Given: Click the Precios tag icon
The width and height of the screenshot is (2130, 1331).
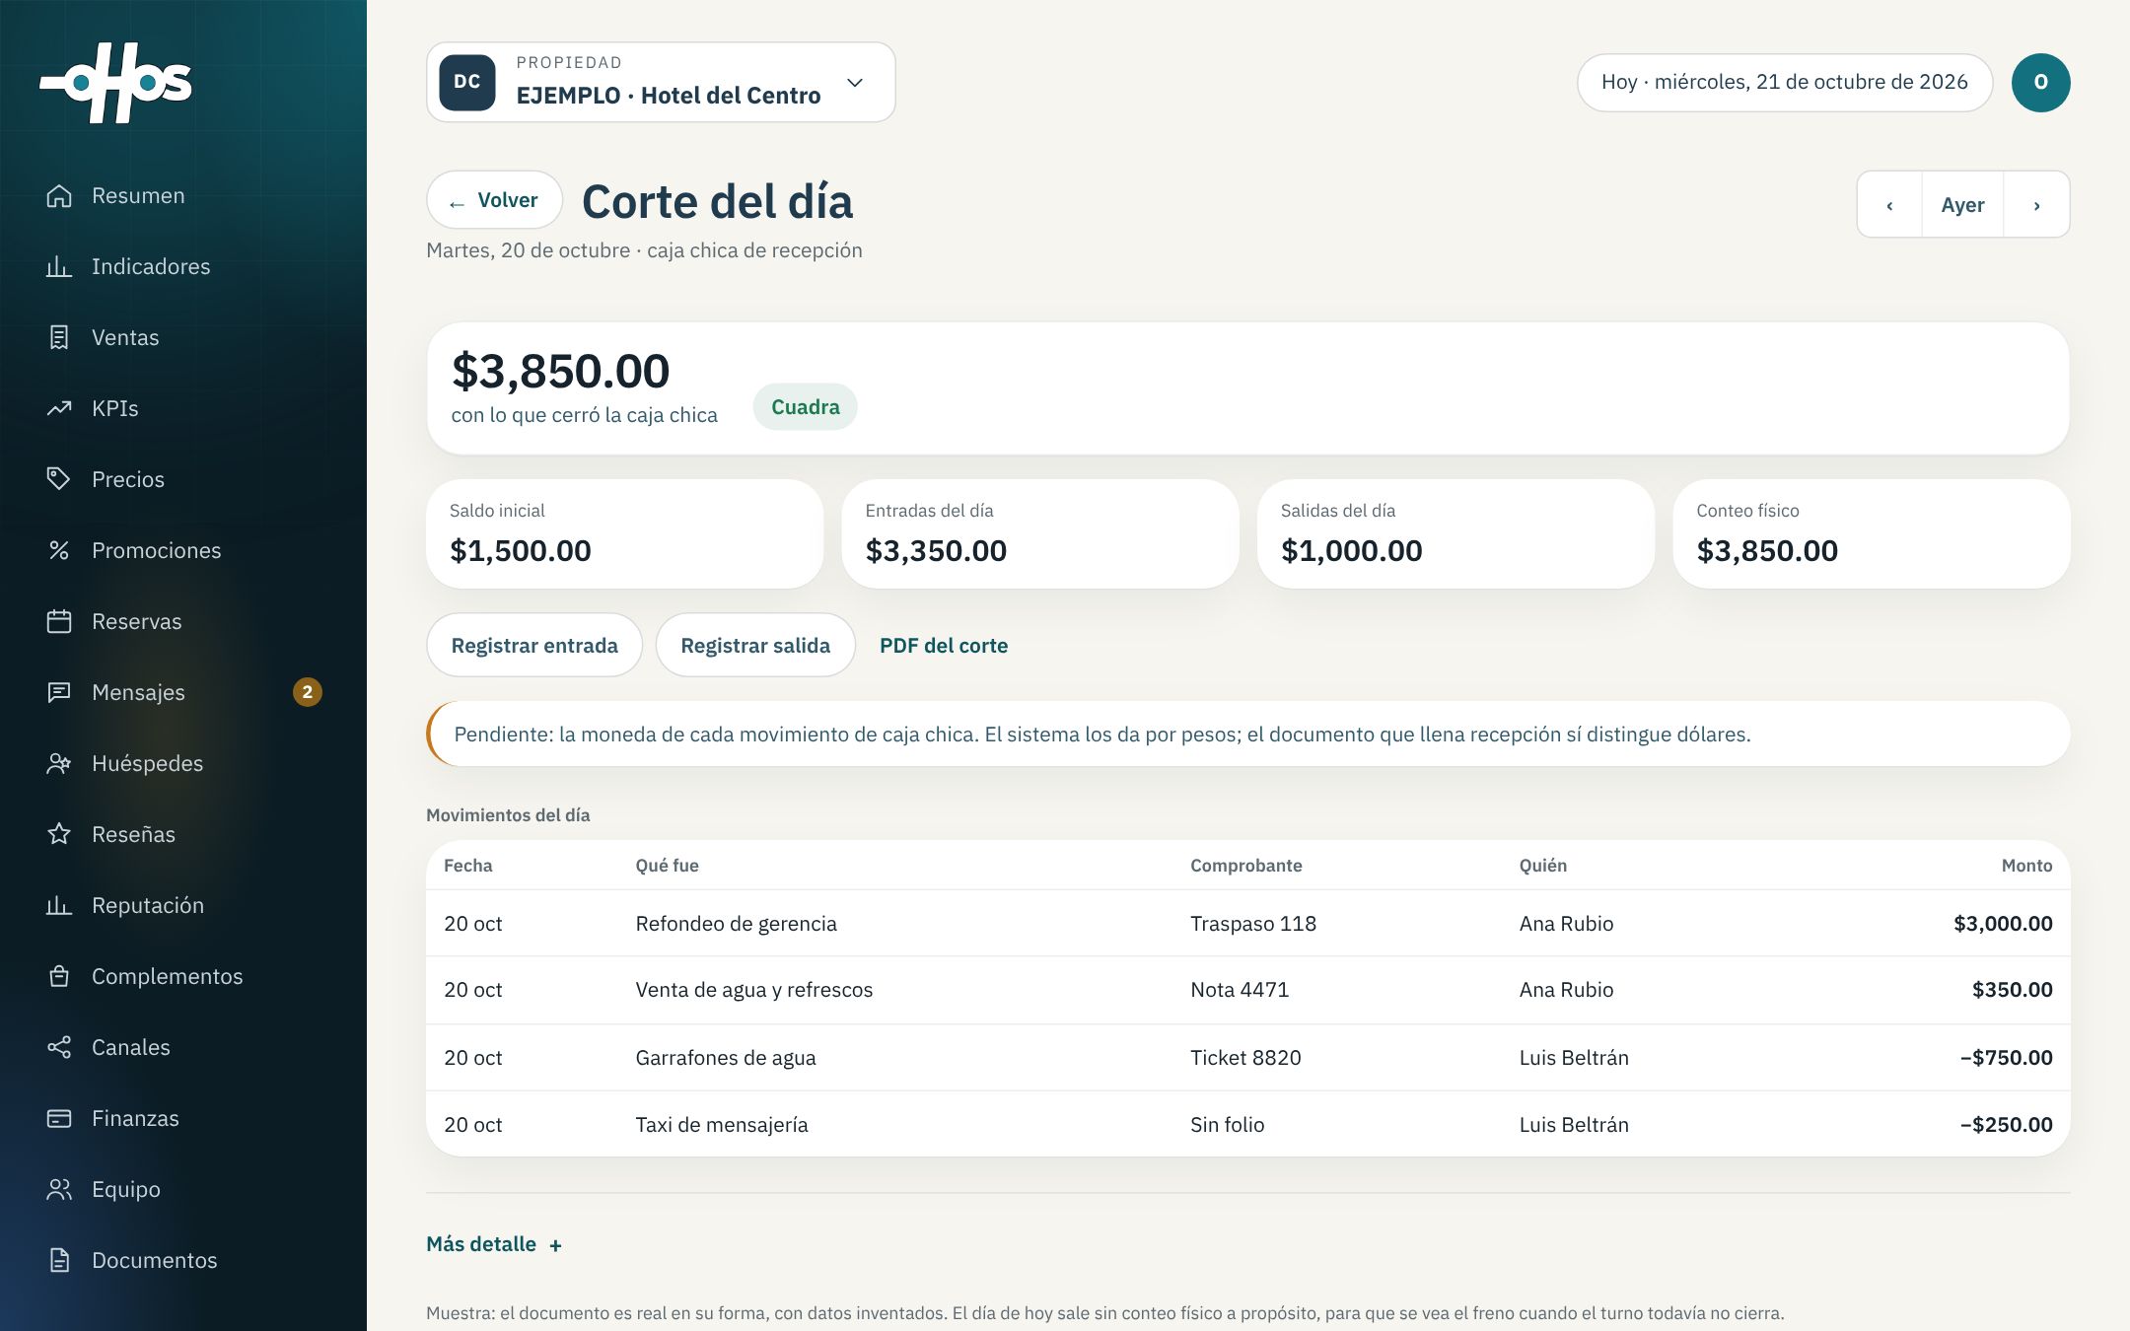Looking at the screenshot, I should pyautogui.click(x=59, y=479).
